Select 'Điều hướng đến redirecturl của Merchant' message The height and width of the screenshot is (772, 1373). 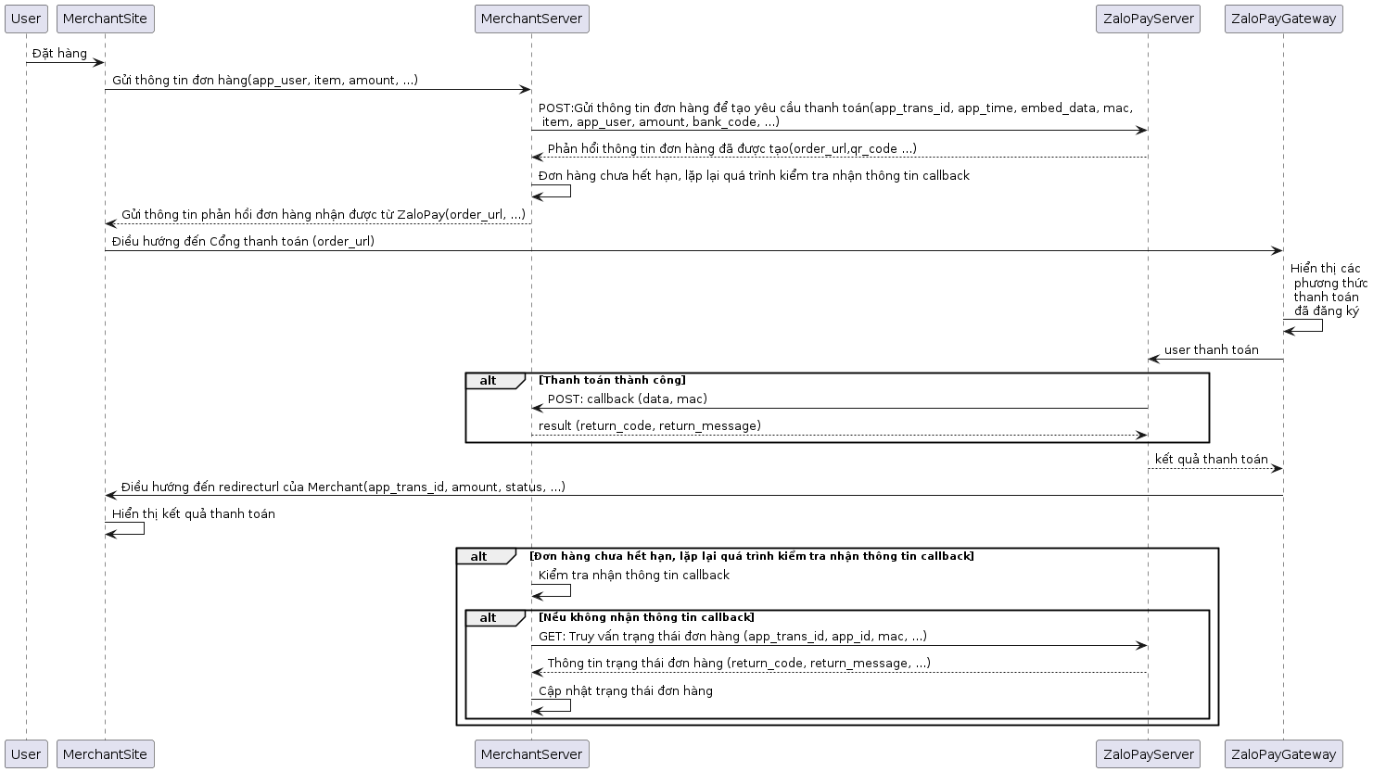343,487
